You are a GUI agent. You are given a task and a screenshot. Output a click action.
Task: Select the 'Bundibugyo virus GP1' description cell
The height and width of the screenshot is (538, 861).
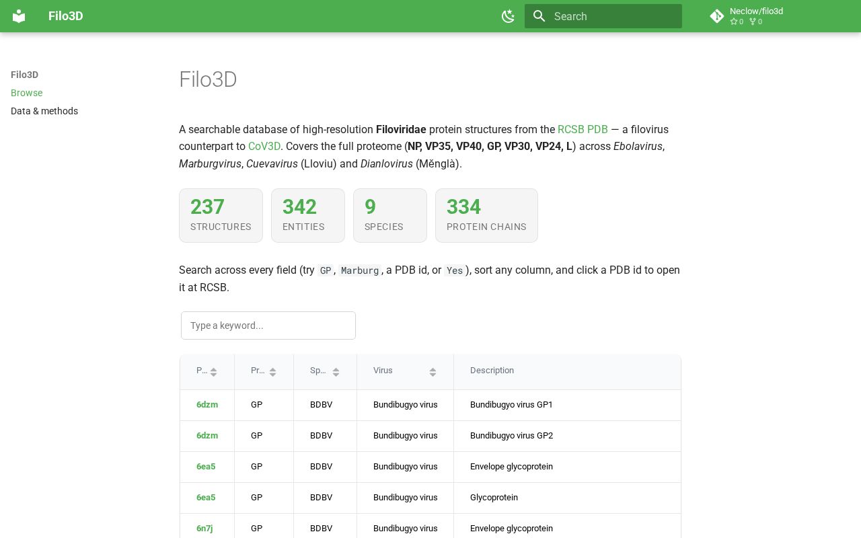pyautogui.click(x=567, y=405)
